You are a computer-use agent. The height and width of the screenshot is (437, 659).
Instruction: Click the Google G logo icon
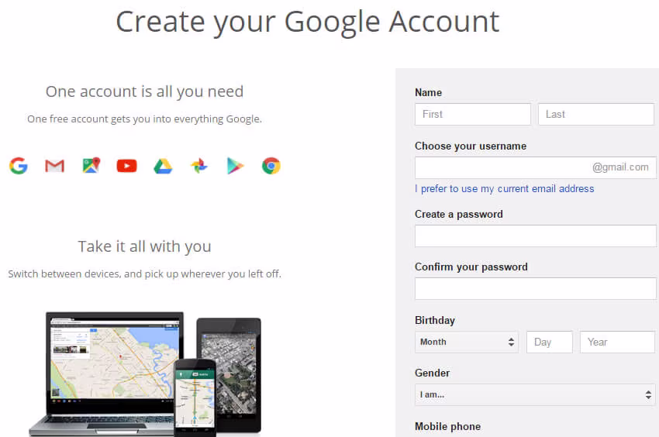point(19,166)
